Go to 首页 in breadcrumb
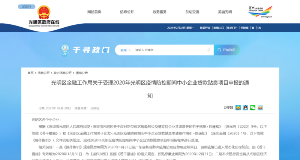The width and height of the screenshot is (300, 160). [30, 73]
